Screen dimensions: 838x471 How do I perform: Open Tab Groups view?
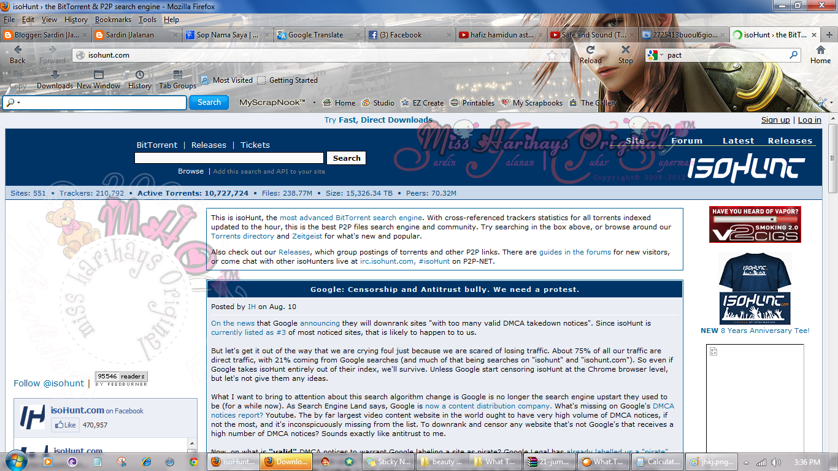[178, 80]
